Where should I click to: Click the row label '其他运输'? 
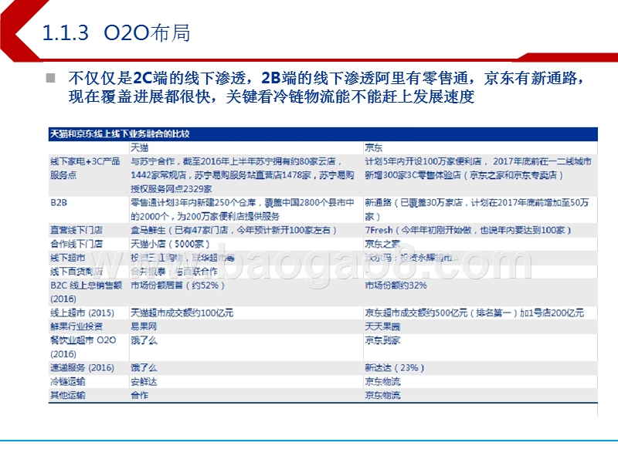(68, 395)
